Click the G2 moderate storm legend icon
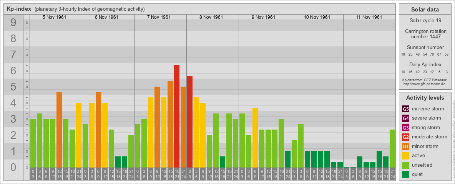This screenshot has width=455, height=184. [405, 137]
